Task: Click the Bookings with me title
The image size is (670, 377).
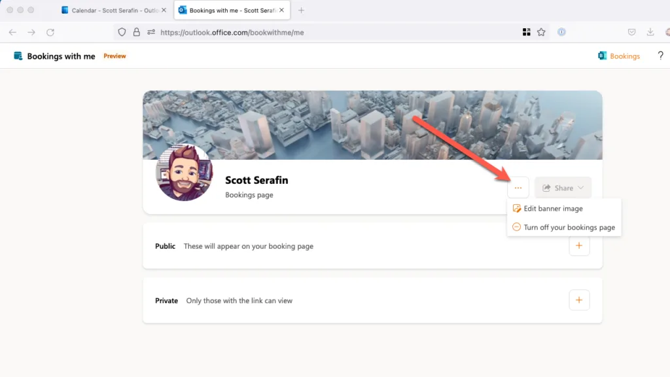Action: (x=61, y=56)
